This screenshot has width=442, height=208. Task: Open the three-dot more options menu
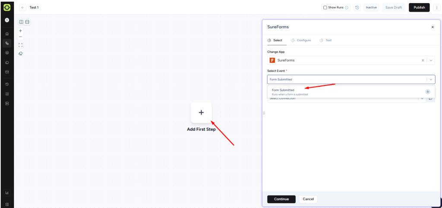[x=436, y=7]
